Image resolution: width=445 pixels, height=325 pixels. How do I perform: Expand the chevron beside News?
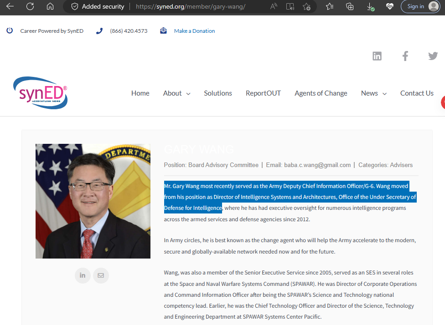tap(384, 94)
